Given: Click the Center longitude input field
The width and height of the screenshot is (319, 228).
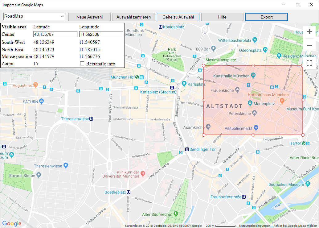Looking at the screenshot, I should click(x=101, y=34).
